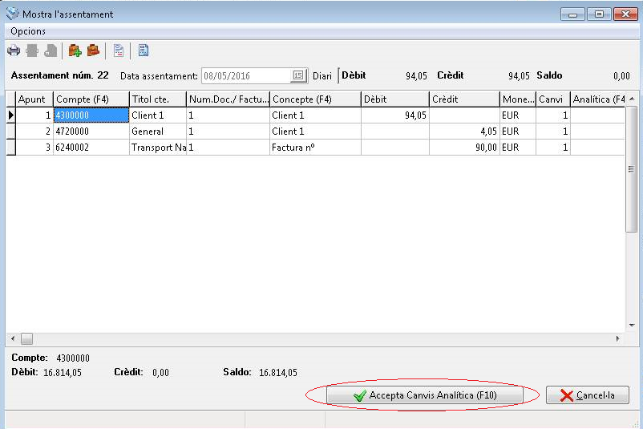Click the Cancel·la button

pyautogui.click(x=587, y=395)
